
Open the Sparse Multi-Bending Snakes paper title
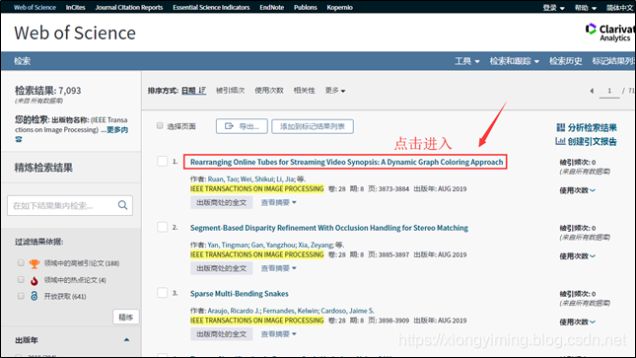240,294
